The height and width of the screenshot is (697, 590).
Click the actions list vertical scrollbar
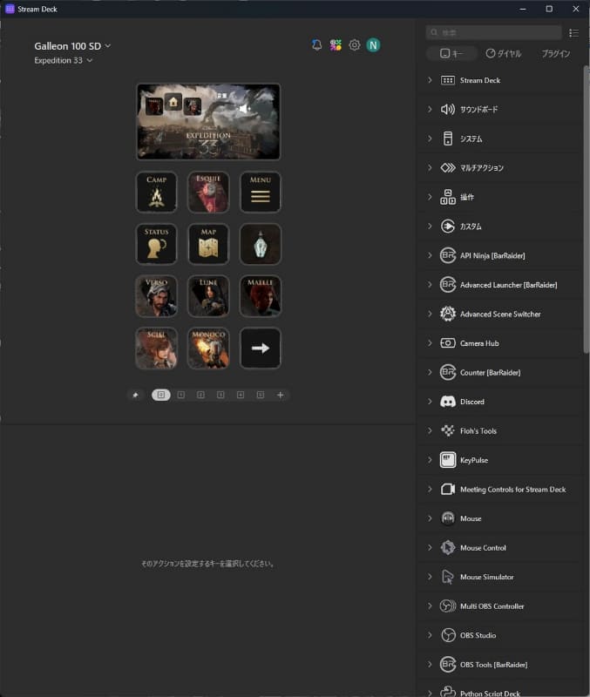(586, 209)
